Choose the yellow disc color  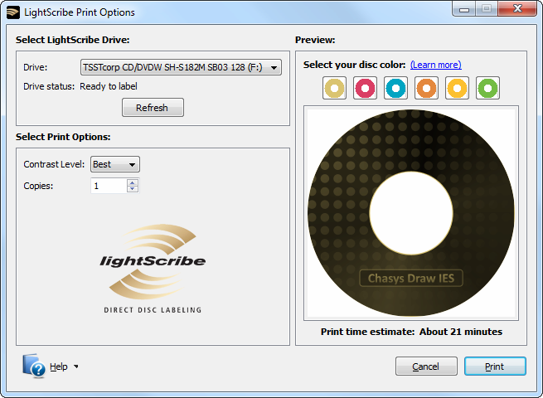tap(457, 88)
